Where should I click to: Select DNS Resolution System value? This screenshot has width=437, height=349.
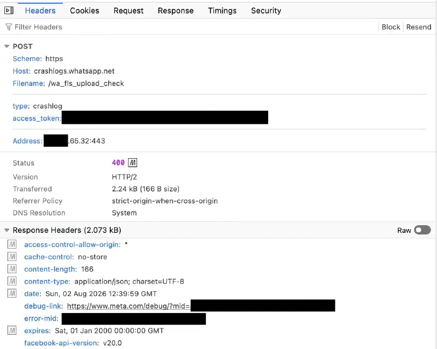tap(125, 213)
